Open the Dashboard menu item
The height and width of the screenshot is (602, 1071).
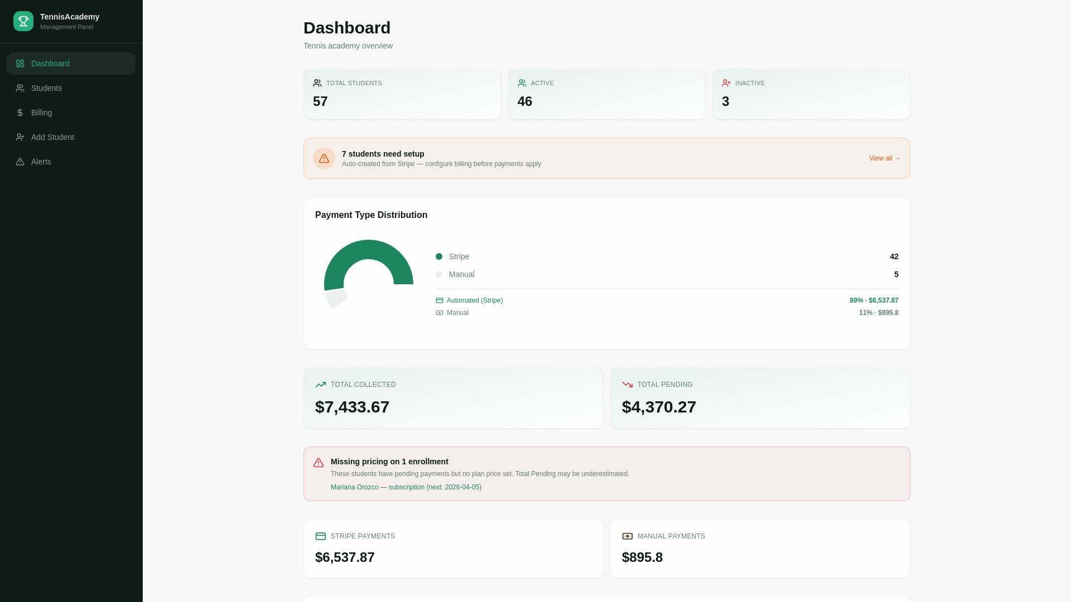click(71, 64)
